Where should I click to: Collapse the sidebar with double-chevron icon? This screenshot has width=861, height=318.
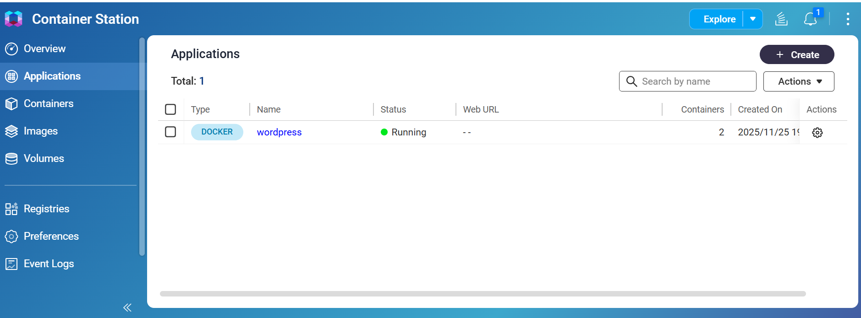(127, 307)
